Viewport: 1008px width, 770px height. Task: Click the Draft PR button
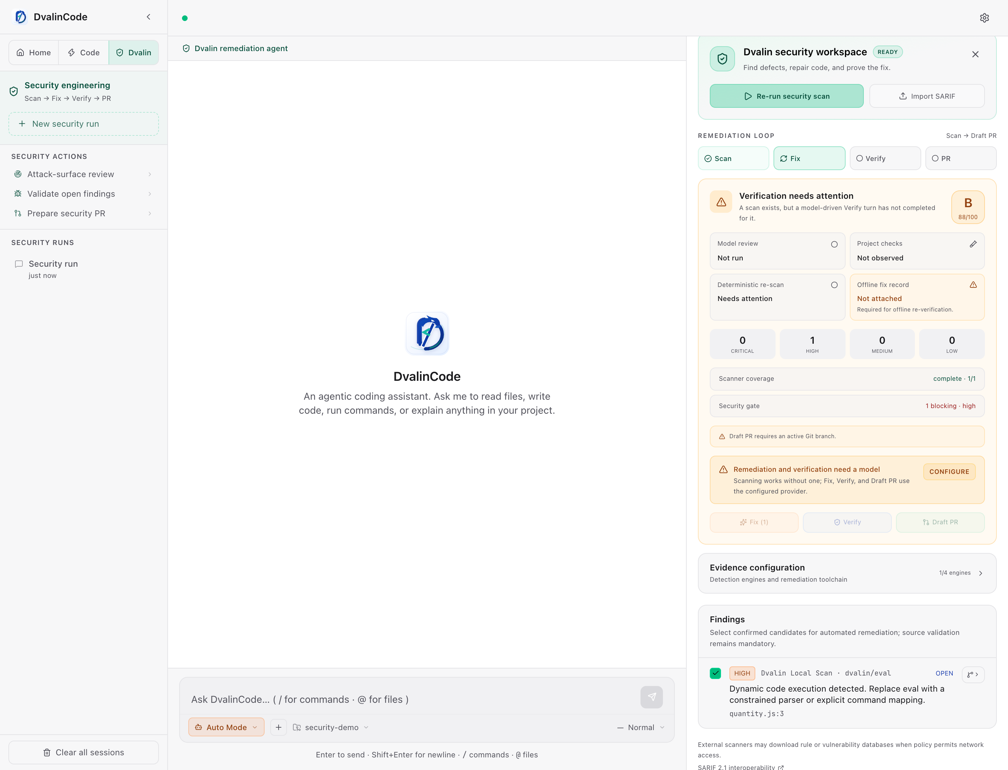pos(940,523)
